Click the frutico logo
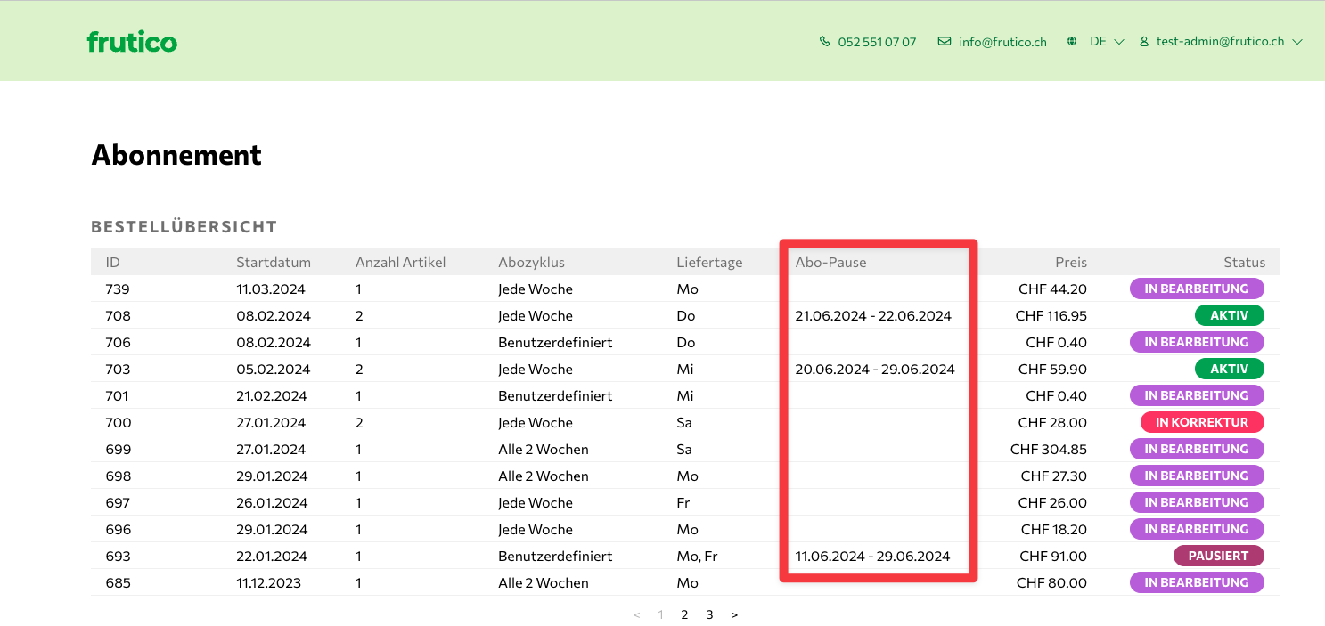The image size is (1325, 626). tap(132, 42)
